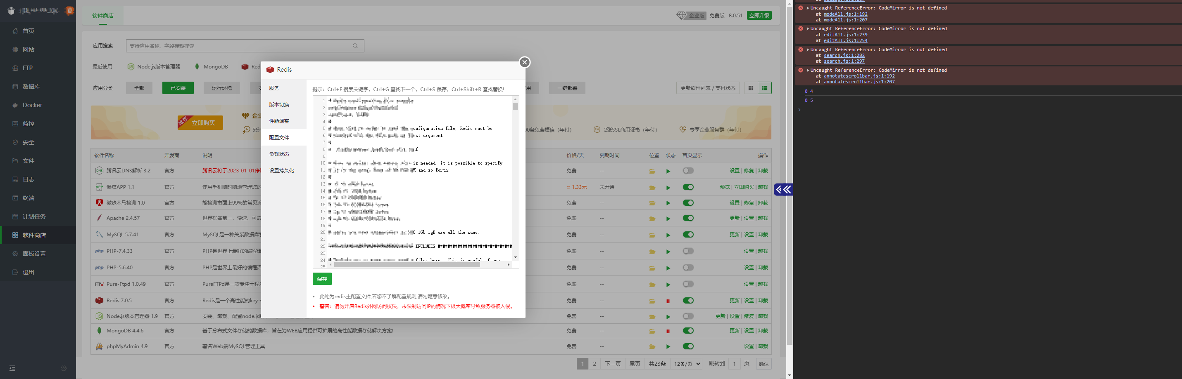Image resolution: width=1182 pixels, height=379 pixels.
Task: Collapse sidebar with bottom-left menu icon
Action: [x=12, y=368]
